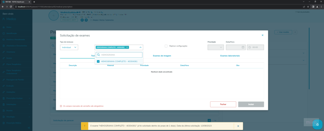Click the list icon beside Usar modelo
324x131 pixels.
click(296, 32)
